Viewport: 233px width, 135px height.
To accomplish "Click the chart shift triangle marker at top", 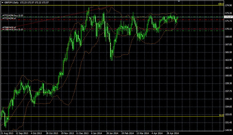I will click(x=179, y=1).
